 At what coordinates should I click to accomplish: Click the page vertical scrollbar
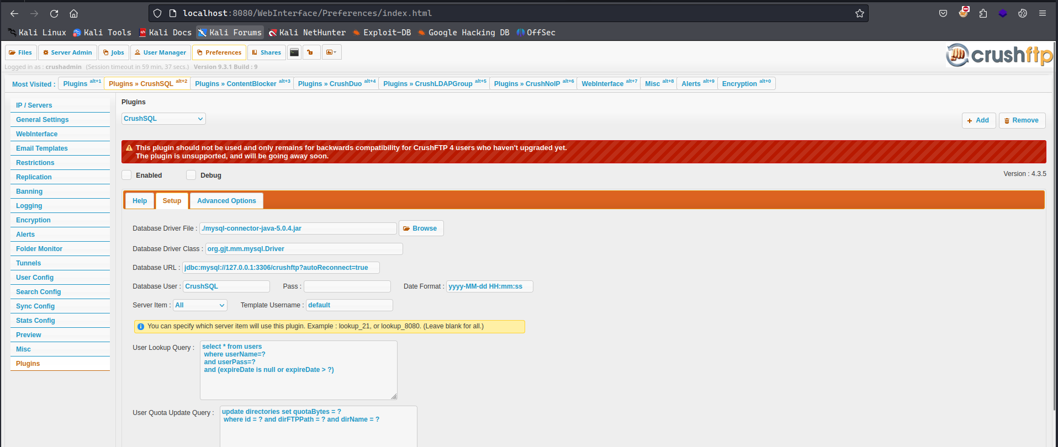click(x=1055, y=226)
